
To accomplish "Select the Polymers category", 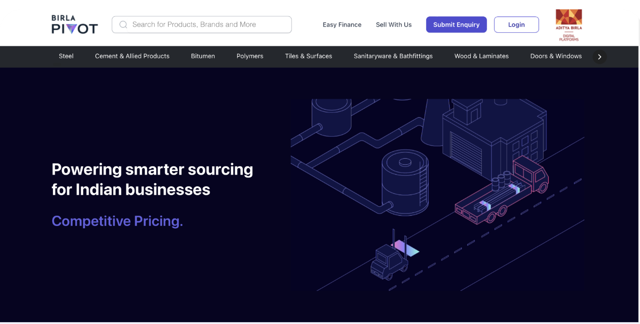I will tap(250, 56).
